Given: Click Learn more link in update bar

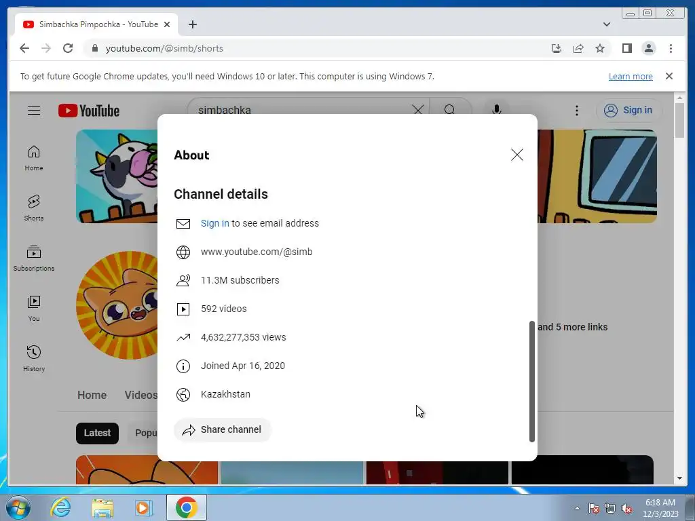Looking at the screenshot, I should pyautogui.click(x=631, y=76).
